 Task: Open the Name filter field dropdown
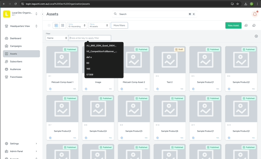point(57,38)
